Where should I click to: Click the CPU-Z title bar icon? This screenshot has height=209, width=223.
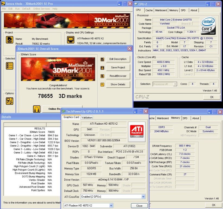[136, 4]
